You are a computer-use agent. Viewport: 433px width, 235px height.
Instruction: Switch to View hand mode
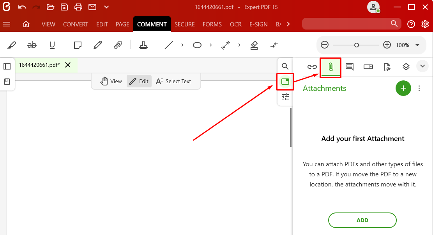pos(111,81)
